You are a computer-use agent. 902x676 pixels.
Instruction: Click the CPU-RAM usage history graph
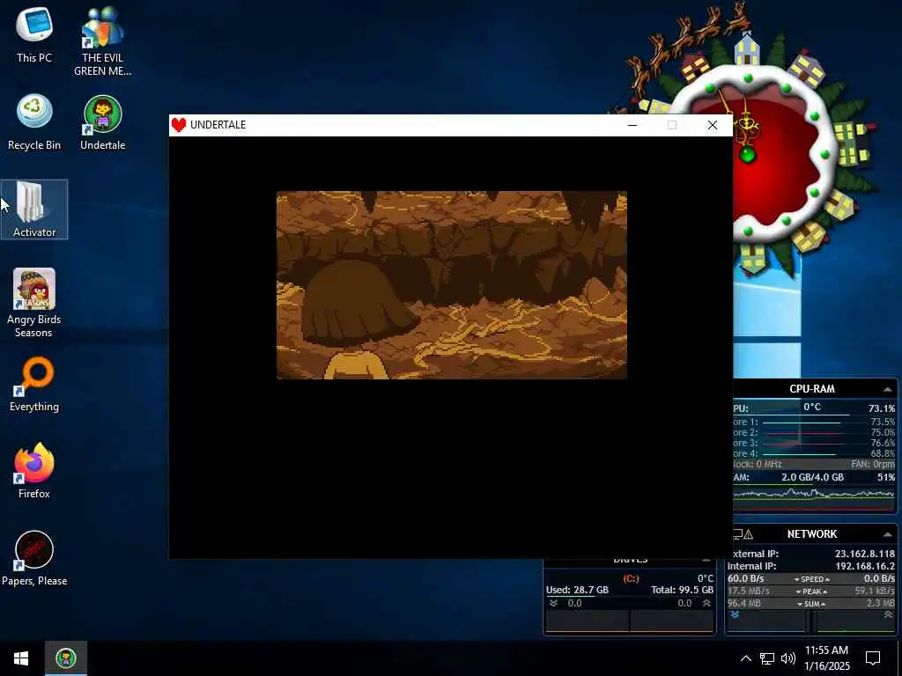click(815, 498)
